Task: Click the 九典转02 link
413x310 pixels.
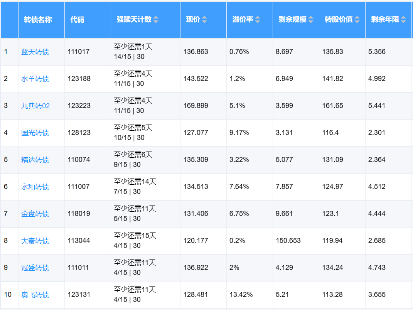Action: (x=35, y=106)
